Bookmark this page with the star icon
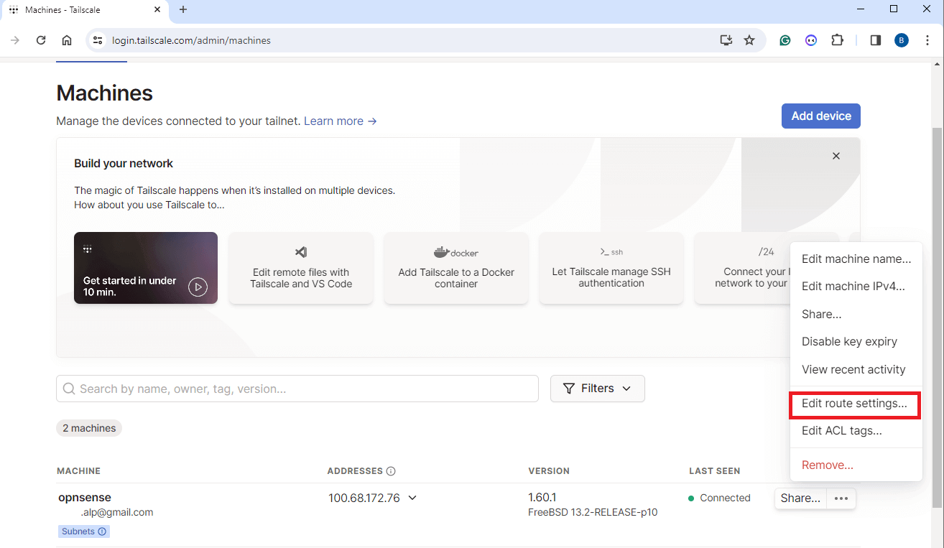The image size is (944, 548). coord(749,40)
